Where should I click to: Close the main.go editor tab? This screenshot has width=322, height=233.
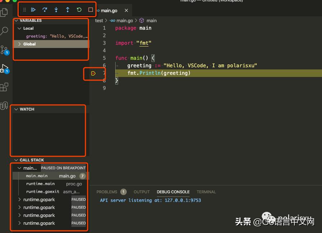click(126, 11)
